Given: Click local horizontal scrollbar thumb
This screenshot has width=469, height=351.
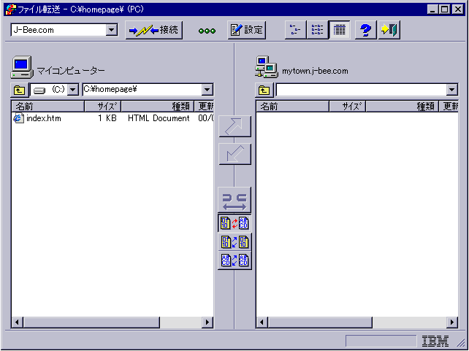Looking at the screenshot, I should pyautogui.click(x=91, y=323).
